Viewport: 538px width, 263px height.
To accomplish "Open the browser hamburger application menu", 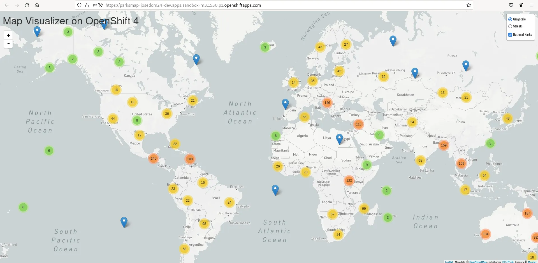I will click(531, 5).
